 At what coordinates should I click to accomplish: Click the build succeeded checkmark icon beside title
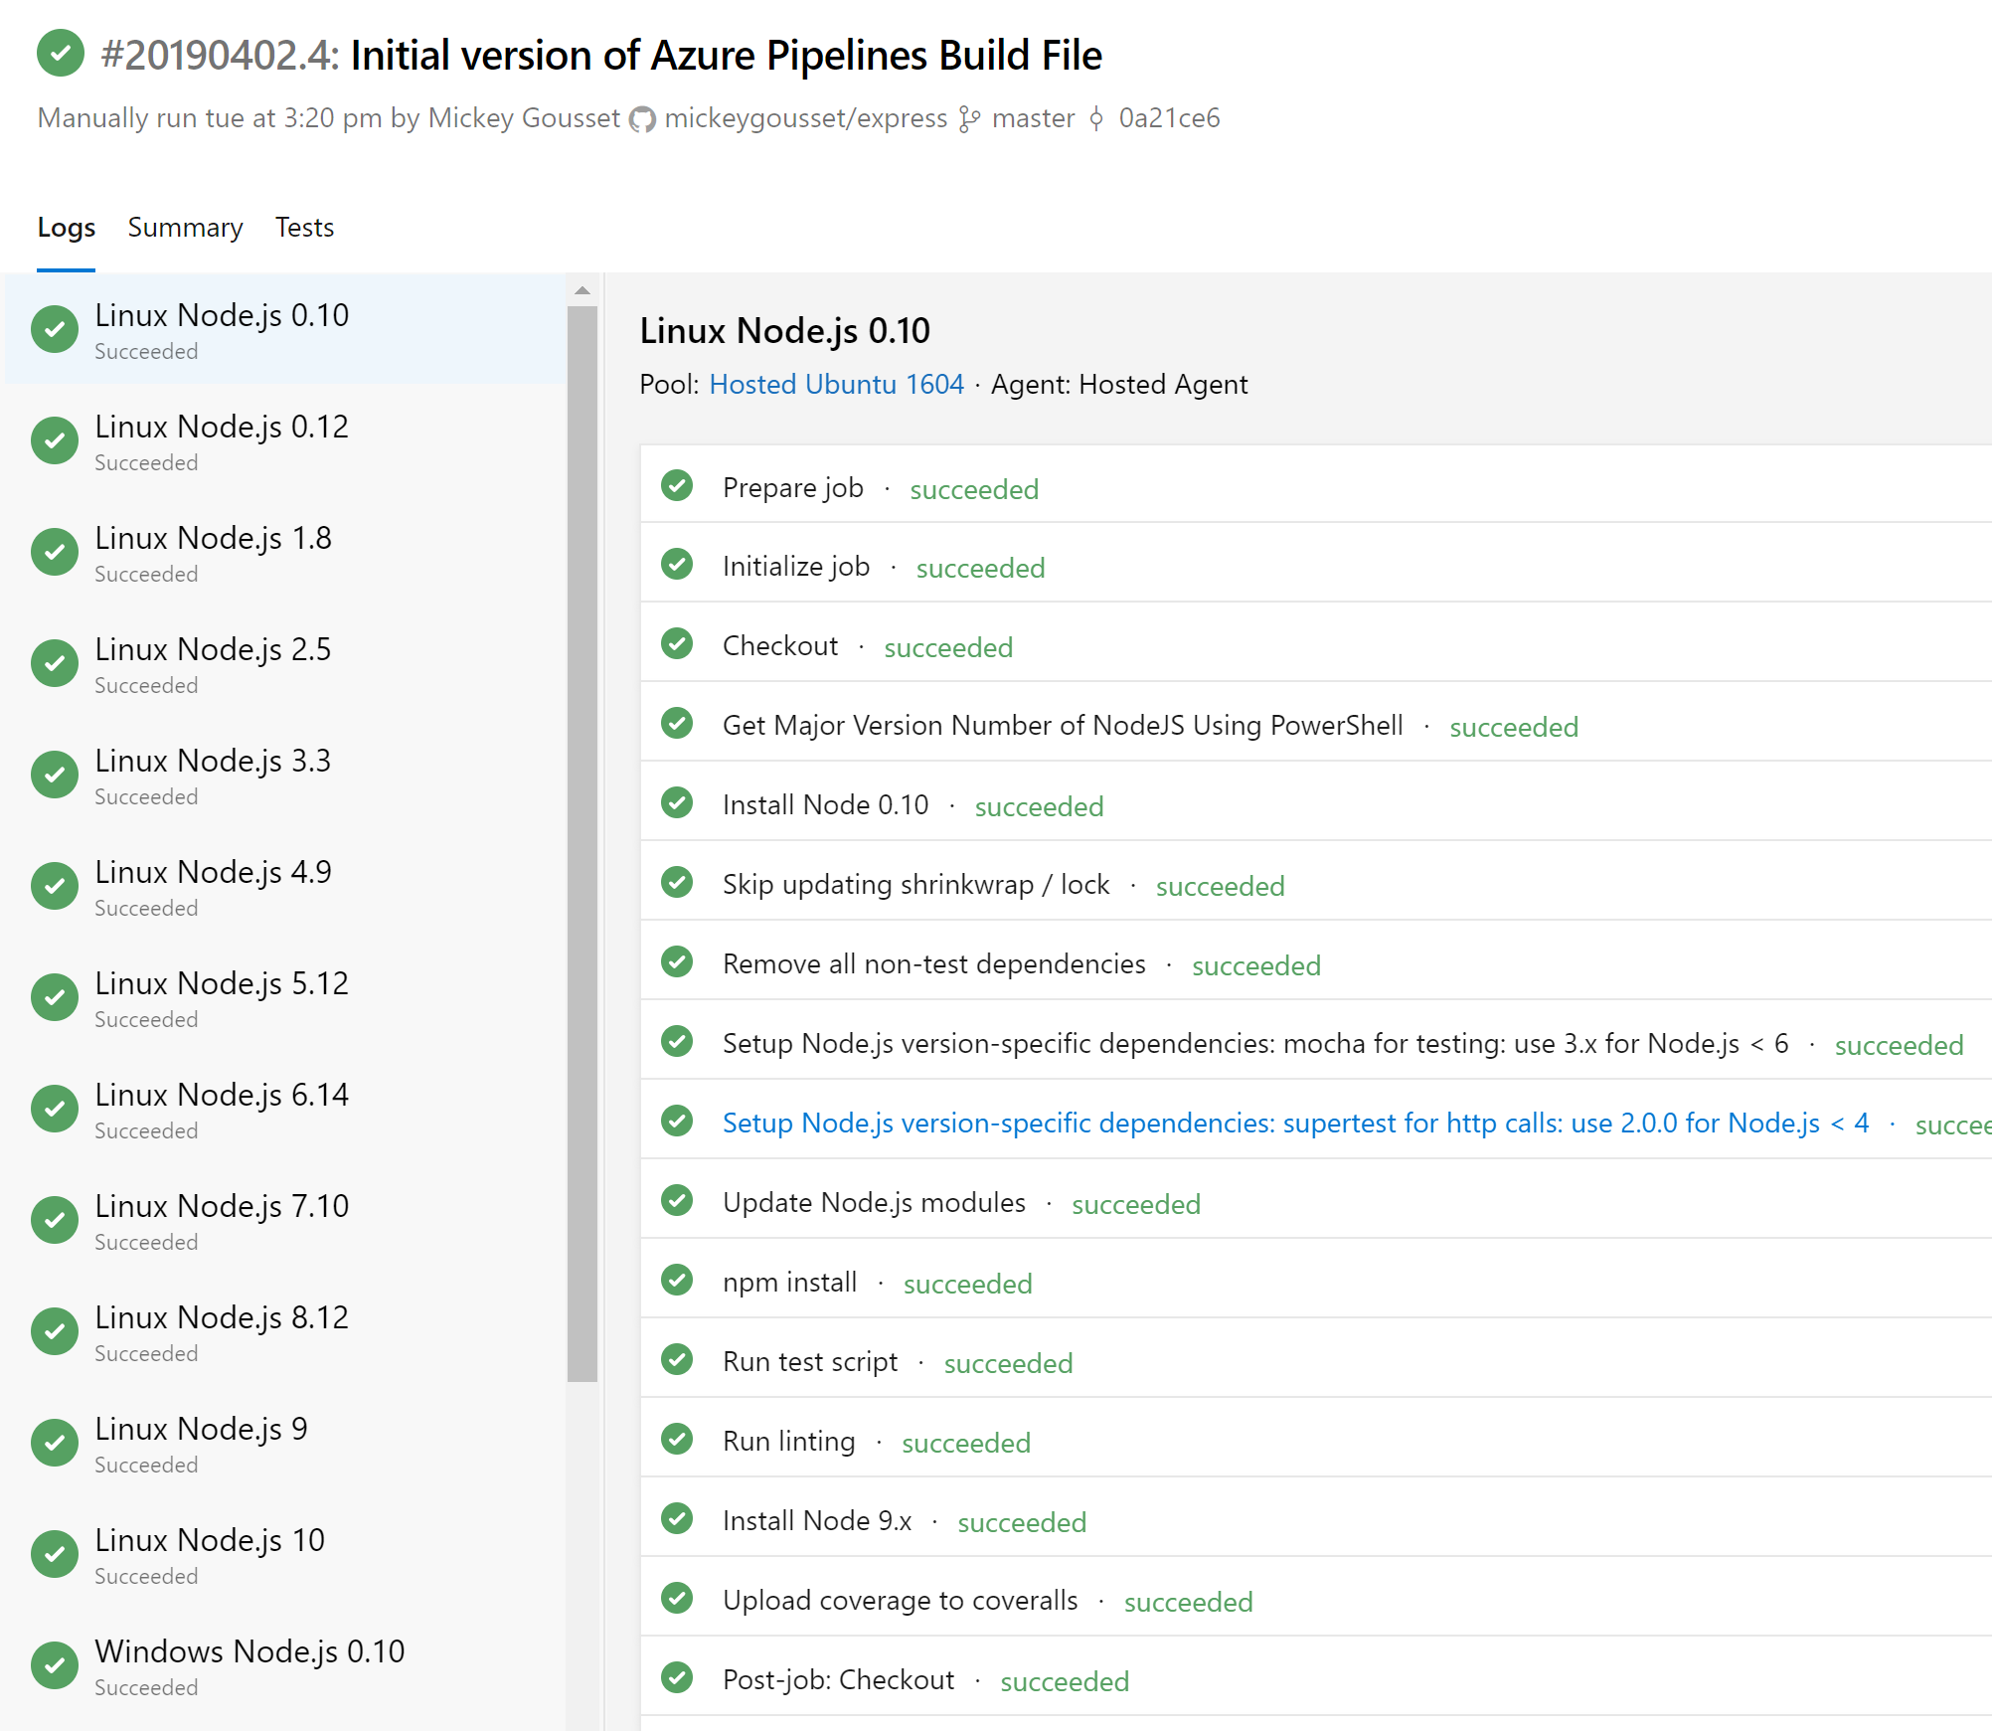[61, 54]
